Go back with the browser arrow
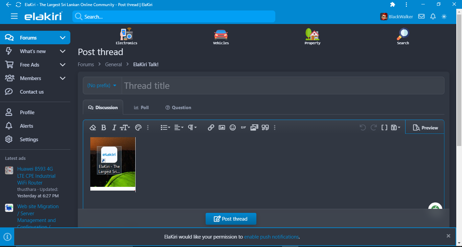This screenshot has width=462, height=247. (x=8, y=5)
